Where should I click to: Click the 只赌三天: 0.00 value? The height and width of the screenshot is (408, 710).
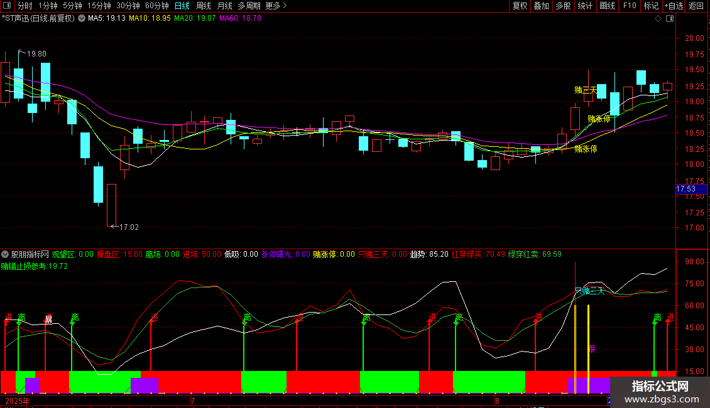(383, 255)
